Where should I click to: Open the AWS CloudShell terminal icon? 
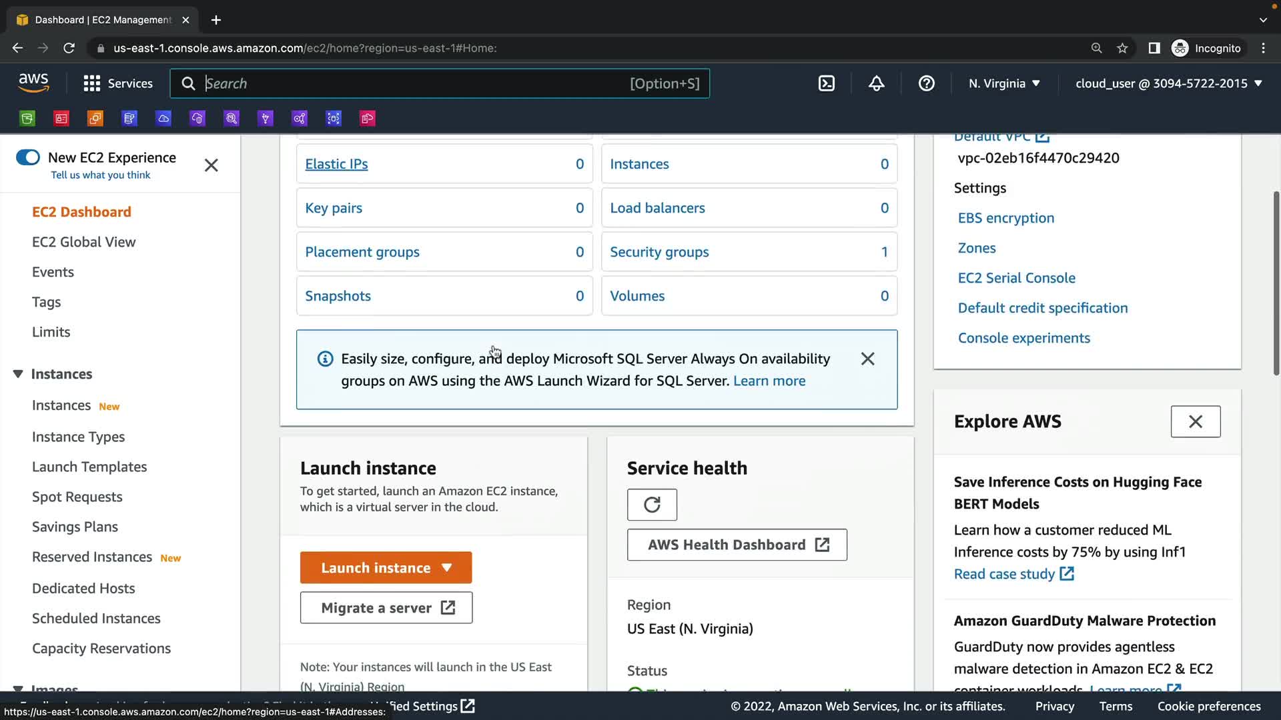point(826,83)
